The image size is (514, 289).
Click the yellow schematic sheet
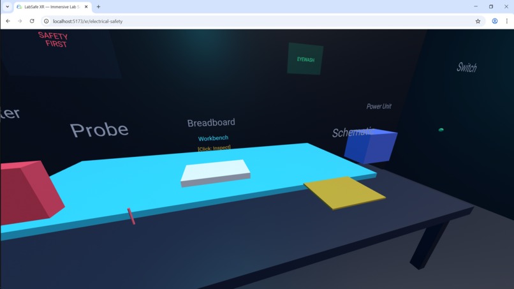(344, 193)
